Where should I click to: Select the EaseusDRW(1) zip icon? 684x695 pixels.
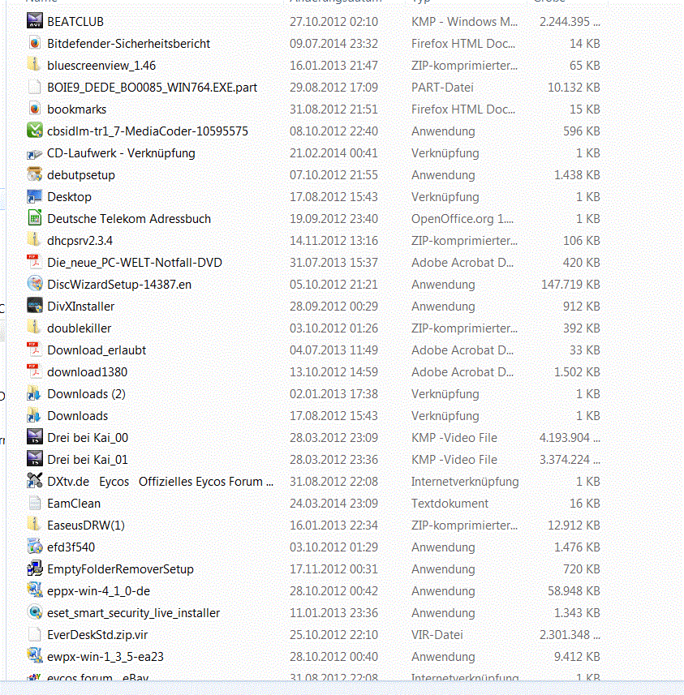pyautogui.click(x=35, y=525)
